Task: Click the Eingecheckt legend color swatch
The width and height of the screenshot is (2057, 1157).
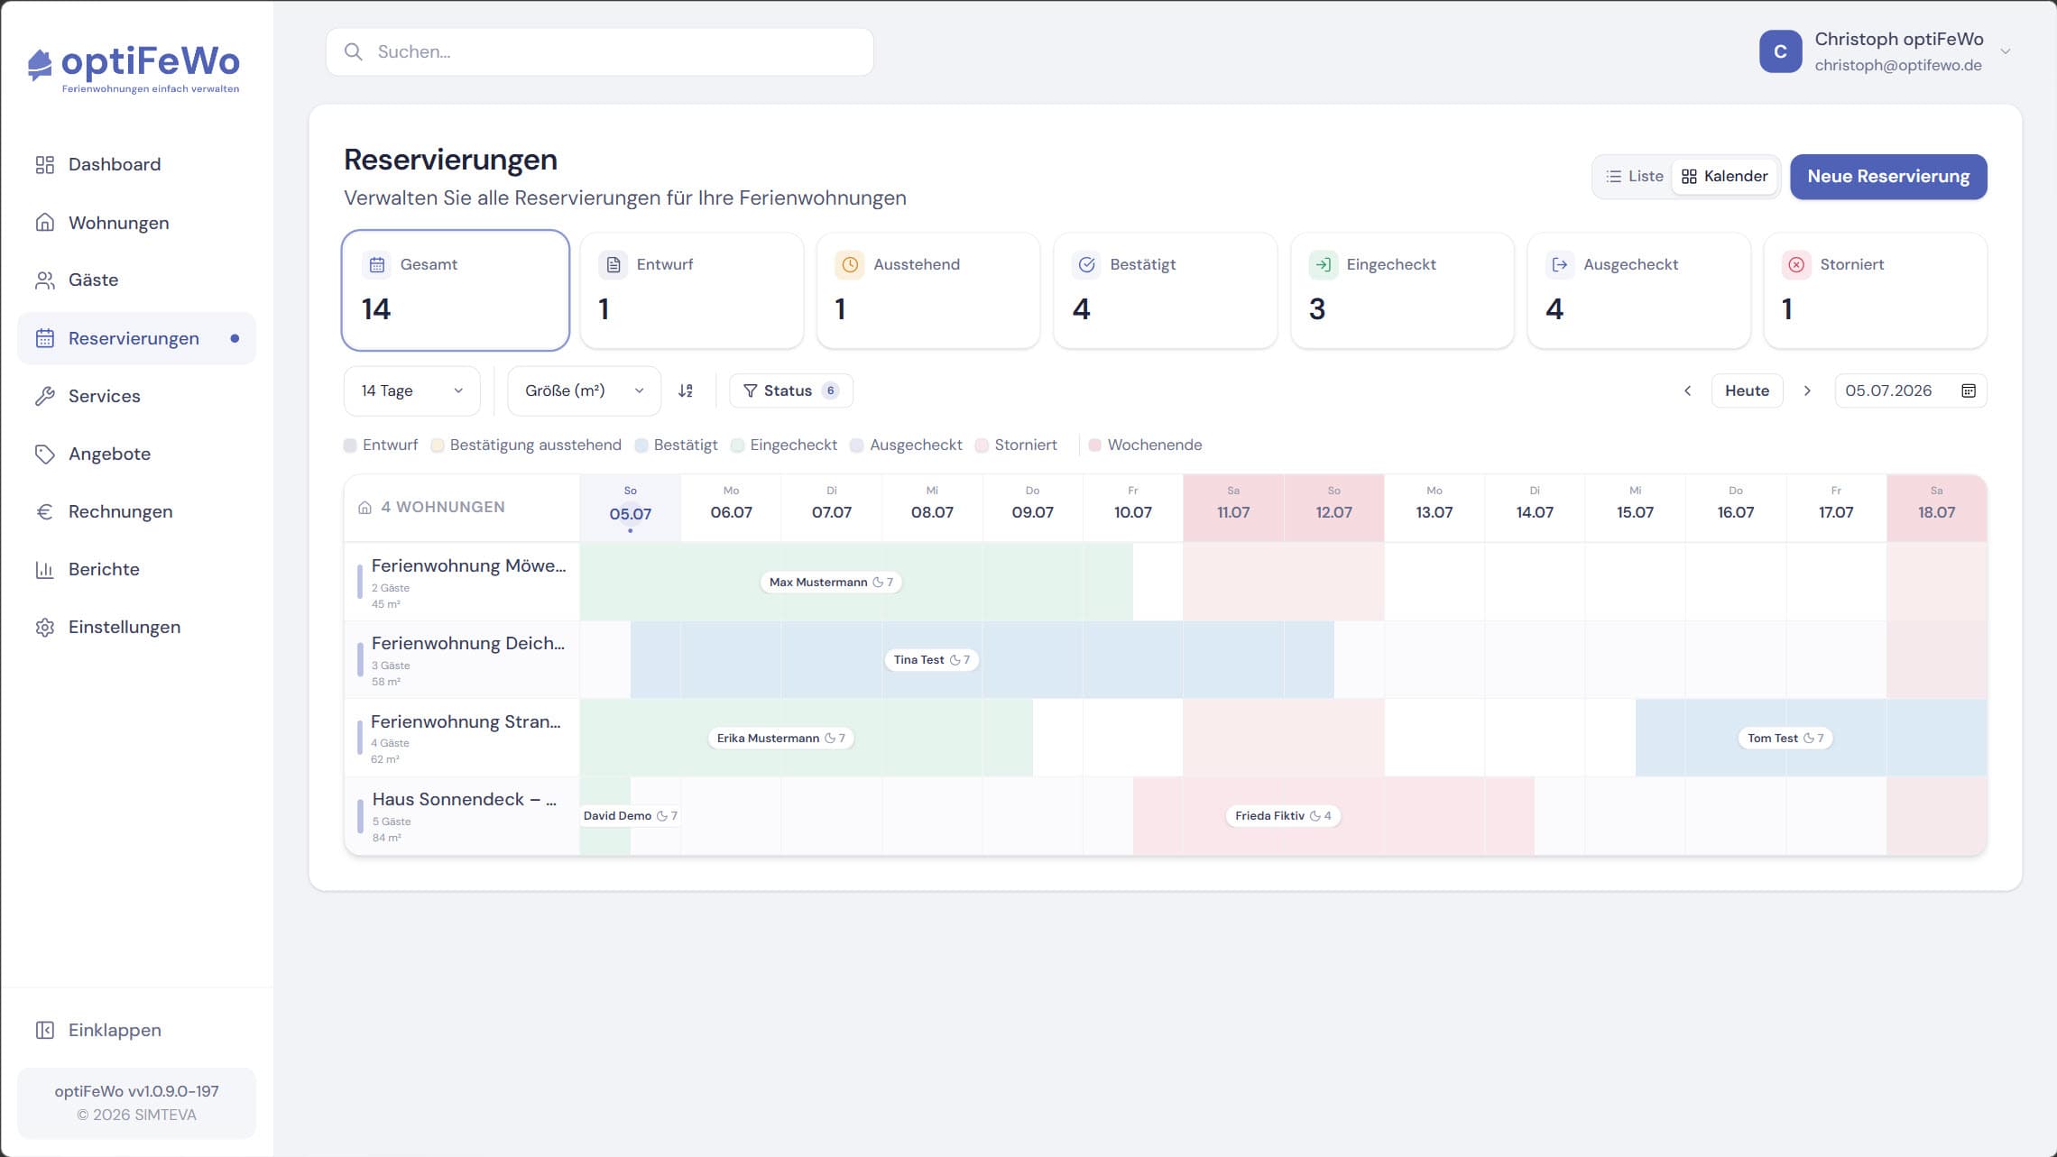Action: pyautogui.click(x=737, y=445)
